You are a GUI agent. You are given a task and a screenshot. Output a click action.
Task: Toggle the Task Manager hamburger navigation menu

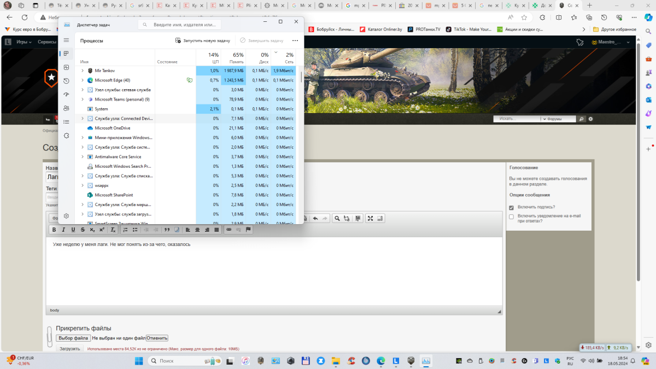point(66,40)
